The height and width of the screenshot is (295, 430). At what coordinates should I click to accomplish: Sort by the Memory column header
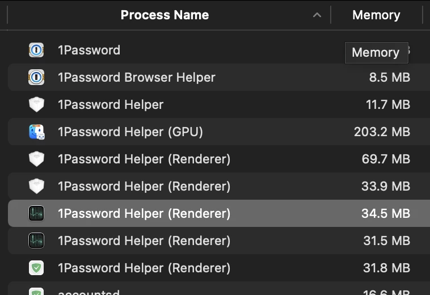tap(376, 15)
